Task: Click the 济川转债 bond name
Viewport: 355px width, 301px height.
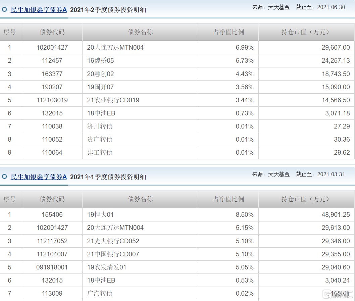Action: pyautogui.click(x=100, y=126)
